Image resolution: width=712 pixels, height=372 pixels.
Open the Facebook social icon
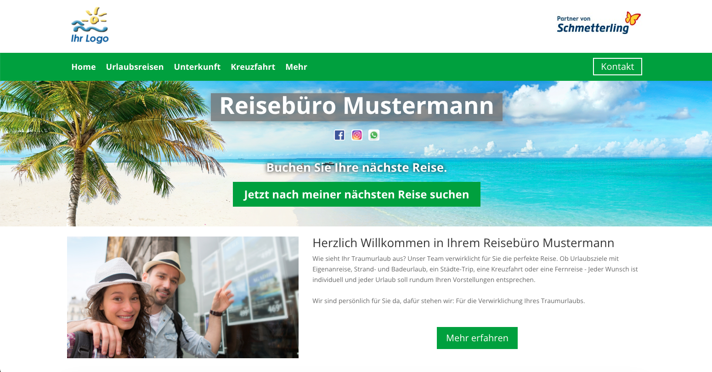339,135
